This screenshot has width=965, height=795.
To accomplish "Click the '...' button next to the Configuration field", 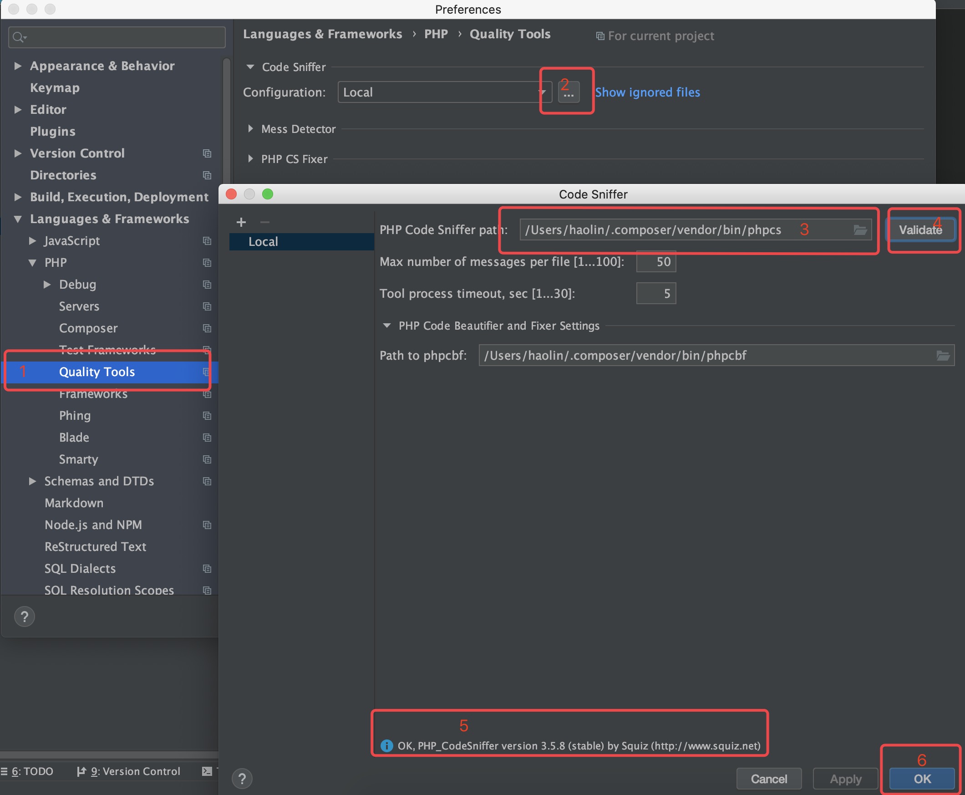I will pos(569,92).
